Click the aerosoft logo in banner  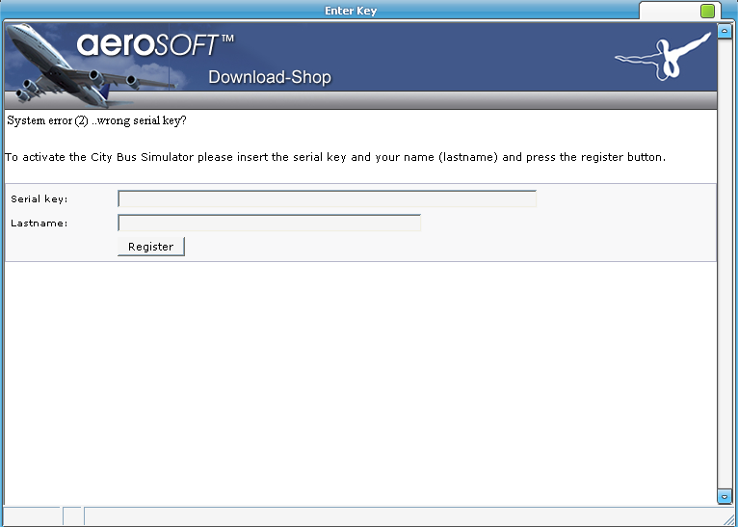[x=155, y=45]
